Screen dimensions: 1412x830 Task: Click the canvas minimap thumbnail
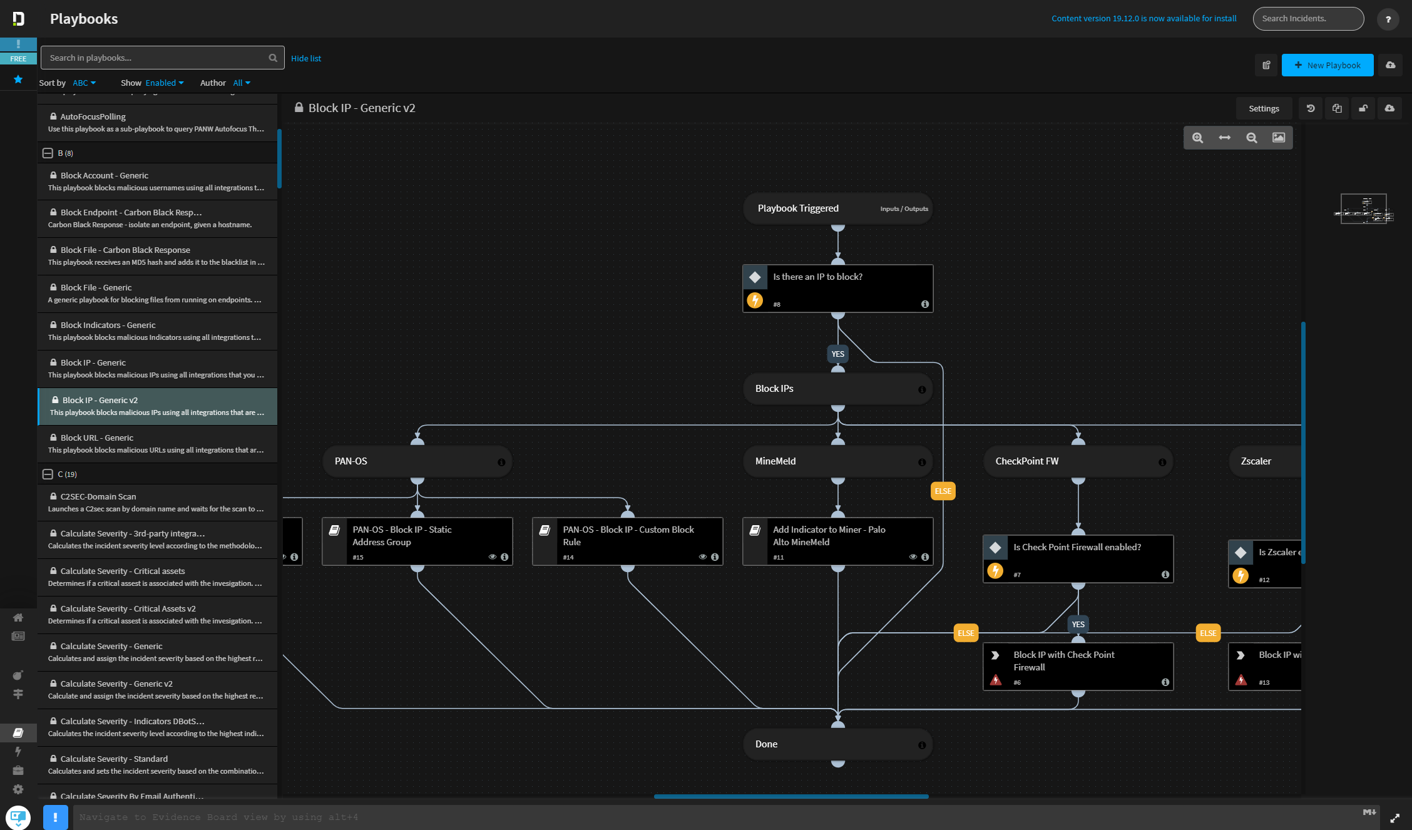[1364, 209]
